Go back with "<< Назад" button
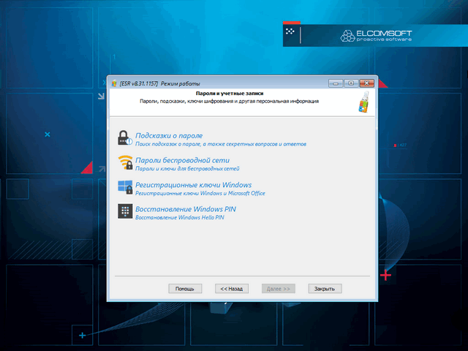The image size is (468, 351). [232, 289]
